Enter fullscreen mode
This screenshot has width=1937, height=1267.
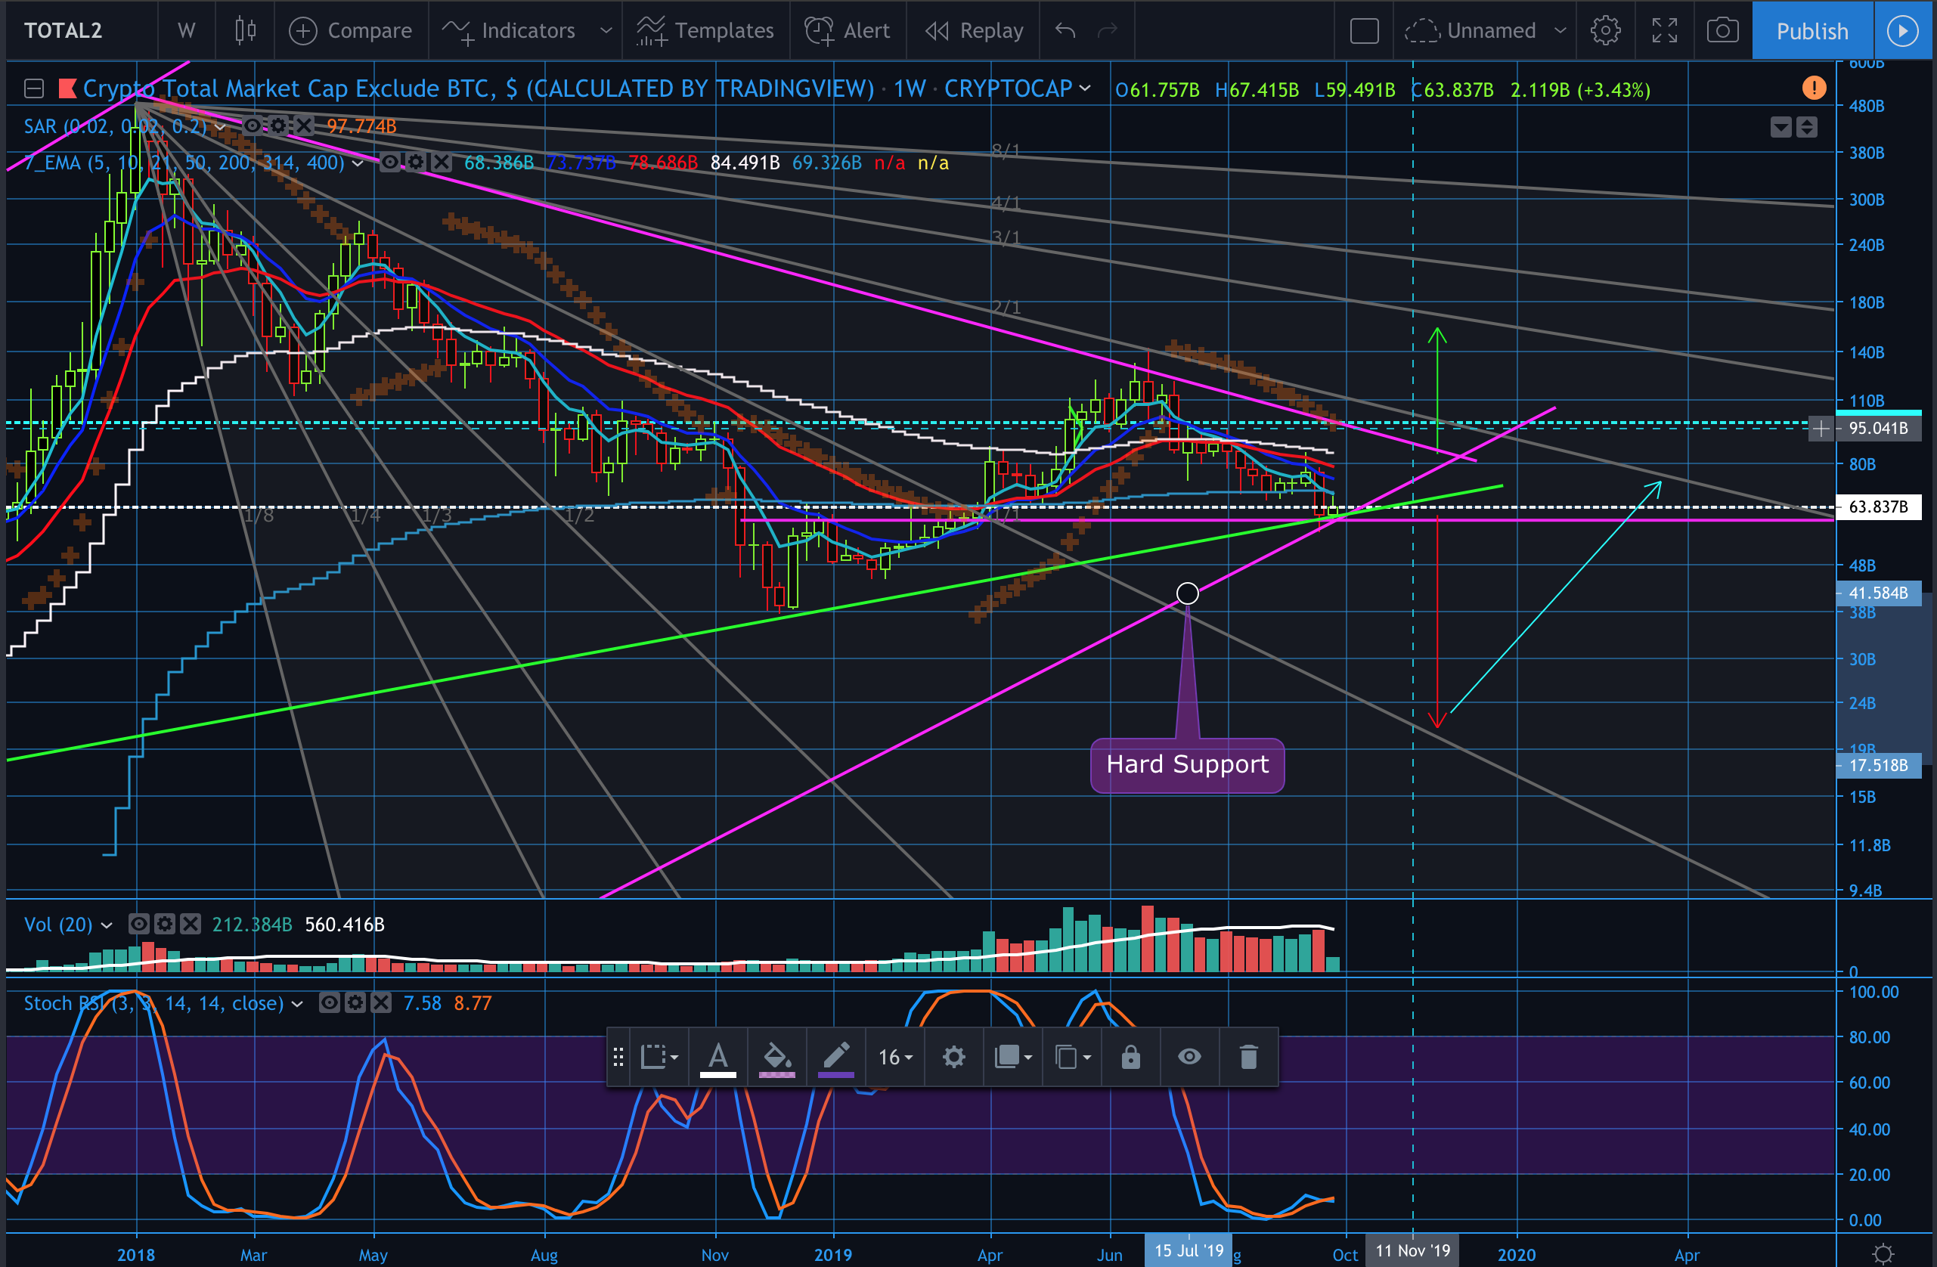click(1664, 31)
